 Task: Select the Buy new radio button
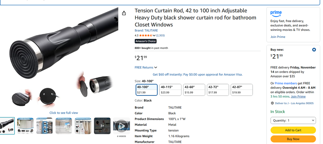tap(314, 50)
